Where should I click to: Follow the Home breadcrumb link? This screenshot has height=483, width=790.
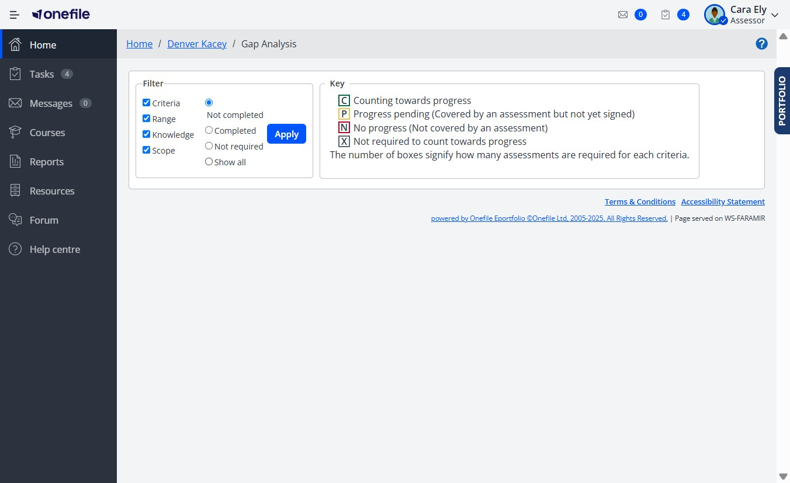[x=139, y=44]
